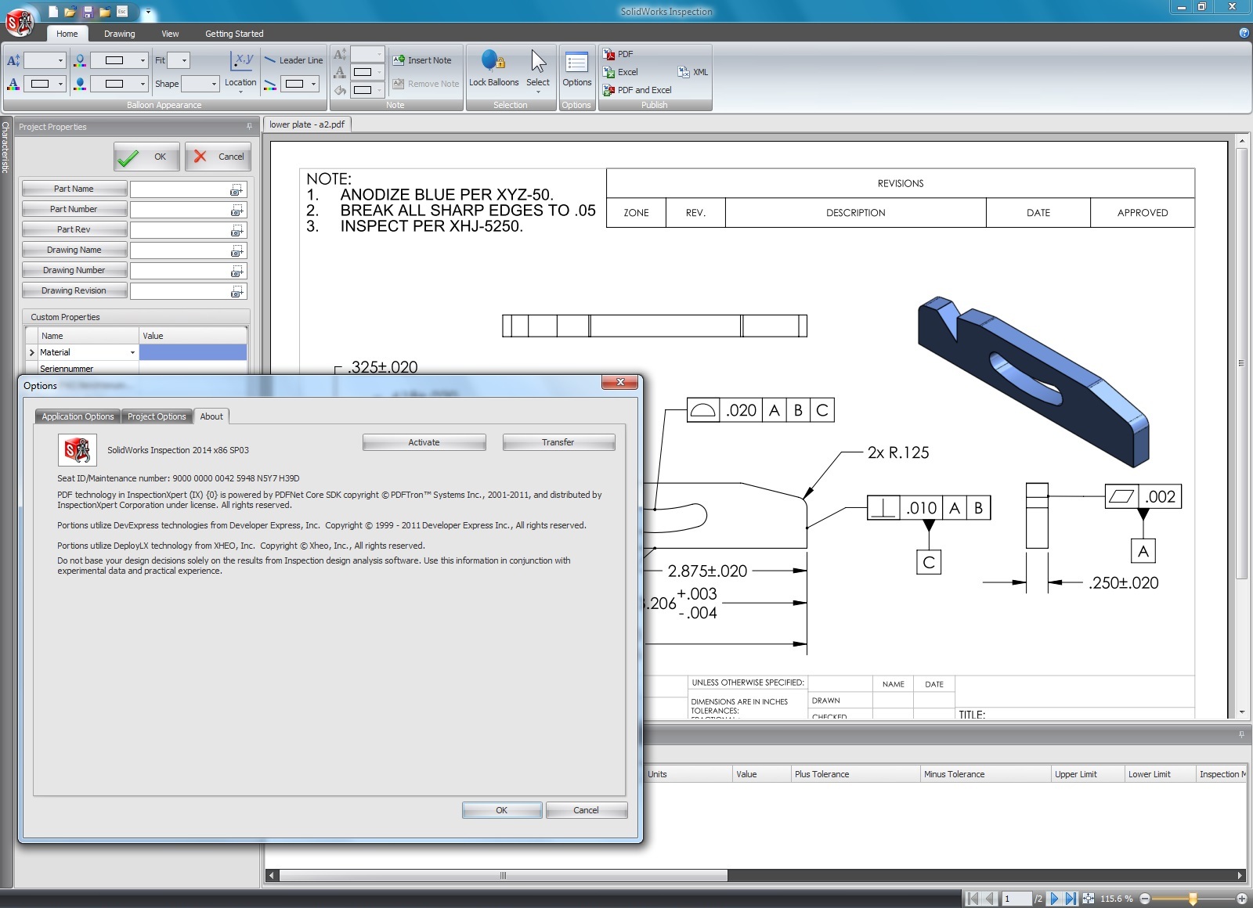The image size is (1253, 908).
Task: Save project using the floppy disk icon
Action: pyautogui.click(x=88, y=12)
